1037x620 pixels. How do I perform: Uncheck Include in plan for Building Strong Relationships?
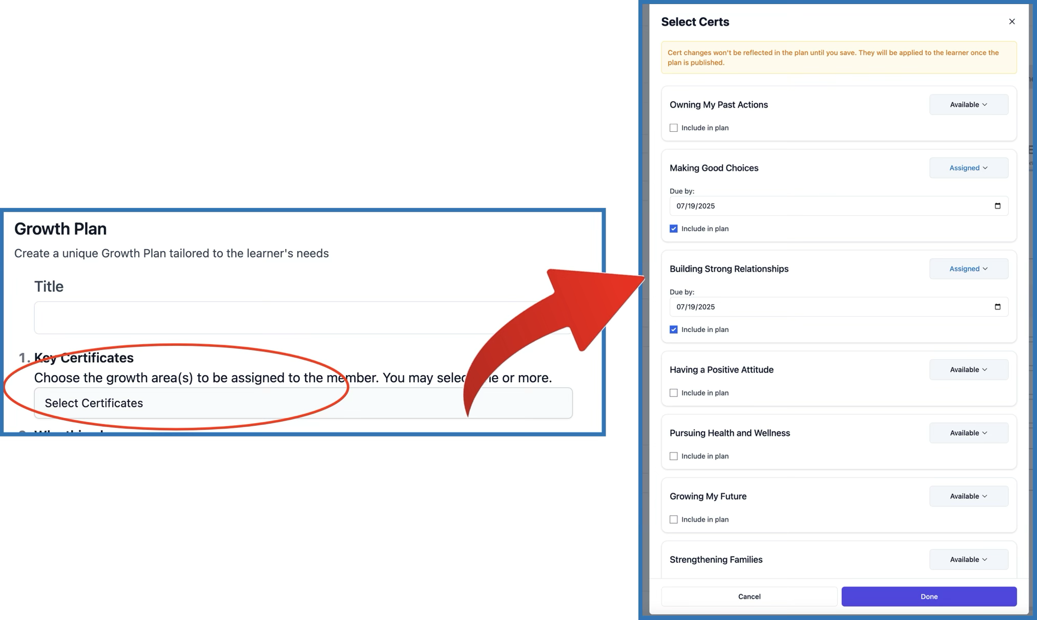[x=674, y=330]
